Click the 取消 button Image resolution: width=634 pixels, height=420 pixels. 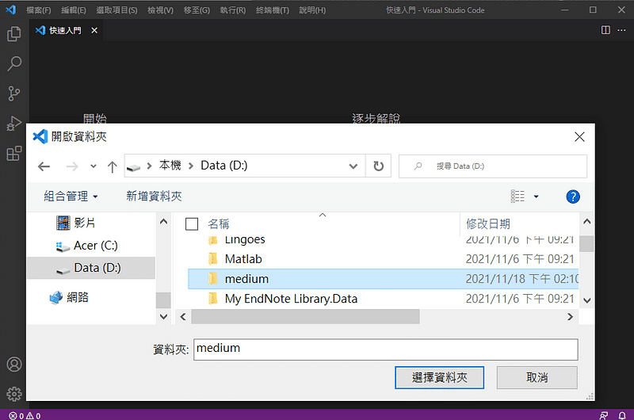tap(537, 377)
